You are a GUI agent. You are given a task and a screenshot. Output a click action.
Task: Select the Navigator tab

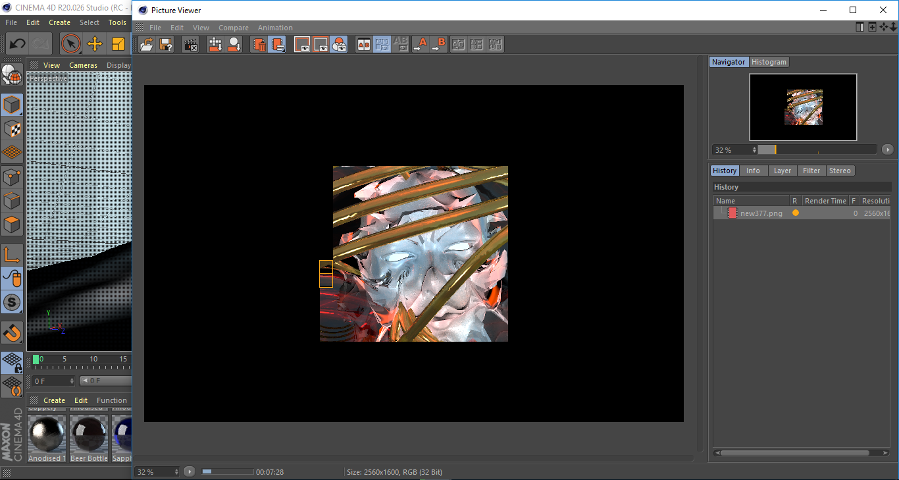click(729, 62)
